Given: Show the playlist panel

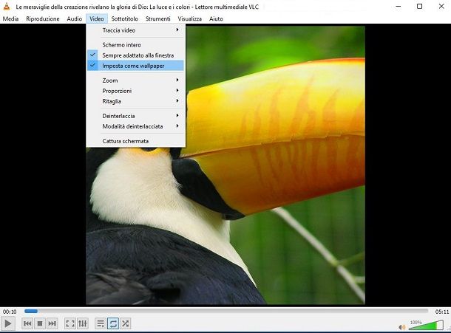Looking at the screenshot, I should [x=101, y=323].
